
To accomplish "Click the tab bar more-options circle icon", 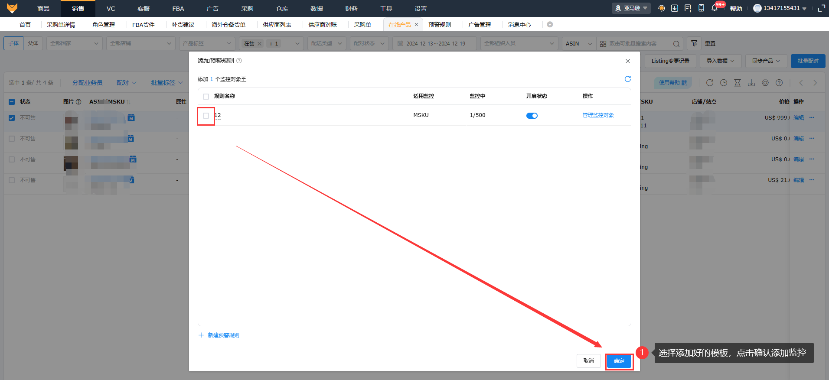I will click(x=550, y=25).
